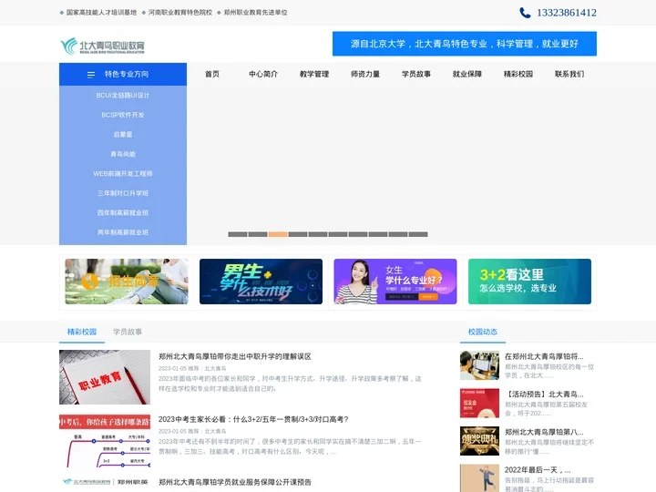
Task: Open news item 郑州北大青鸟厚铂第八...
Action: click(x=544, y=432)
